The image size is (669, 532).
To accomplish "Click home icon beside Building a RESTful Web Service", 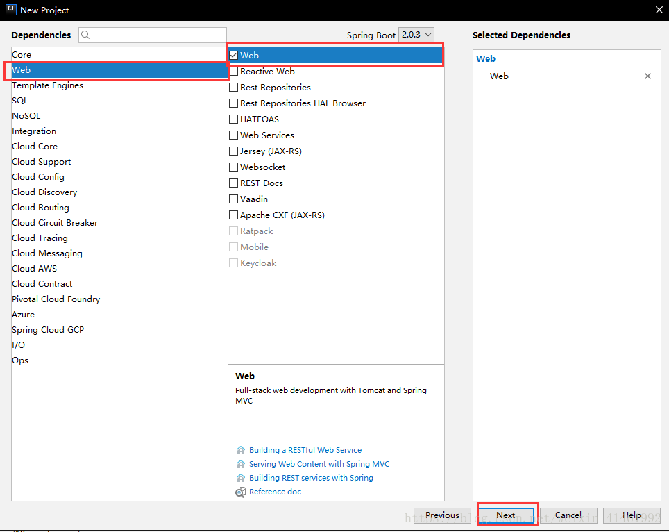I will (x=241, y=450).
